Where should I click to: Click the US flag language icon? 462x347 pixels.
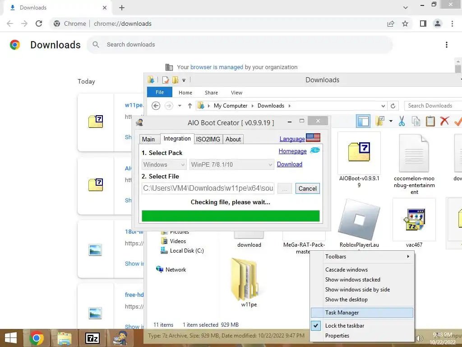313,137
